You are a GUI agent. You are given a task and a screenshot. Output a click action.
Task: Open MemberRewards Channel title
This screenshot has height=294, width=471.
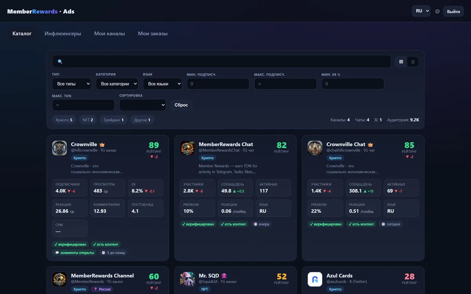click(x=102, y=276)
